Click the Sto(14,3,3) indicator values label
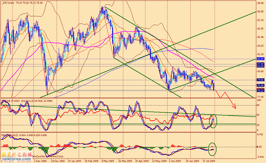 click(x=37, y=101)
